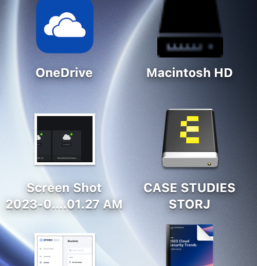Click the CASE STUDIES STORJ drive icon
Screen dimensions: 257x266
coord(190,138)
